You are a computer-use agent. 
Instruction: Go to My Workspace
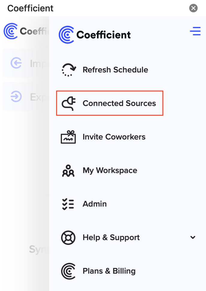110,171
